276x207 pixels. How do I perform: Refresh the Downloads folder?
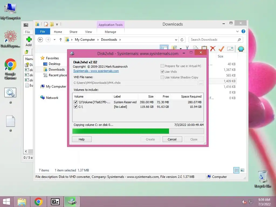pos(182,40)
